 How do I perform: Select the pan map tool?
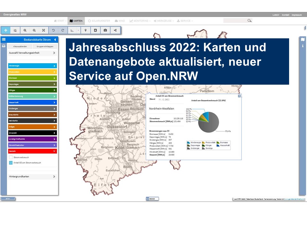click(x=6, y=30)
